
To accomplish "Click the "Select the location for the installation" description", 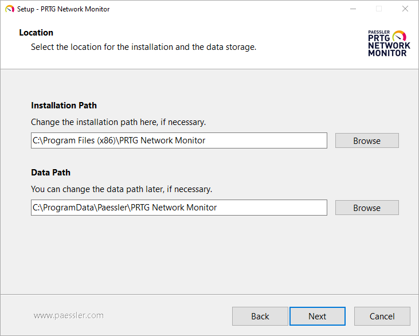I will click(x=143, y=47).
